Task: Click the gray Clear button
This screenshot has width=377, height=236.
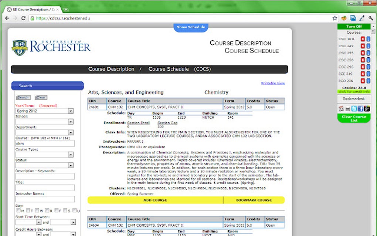Action: click(x=41, y=97)
